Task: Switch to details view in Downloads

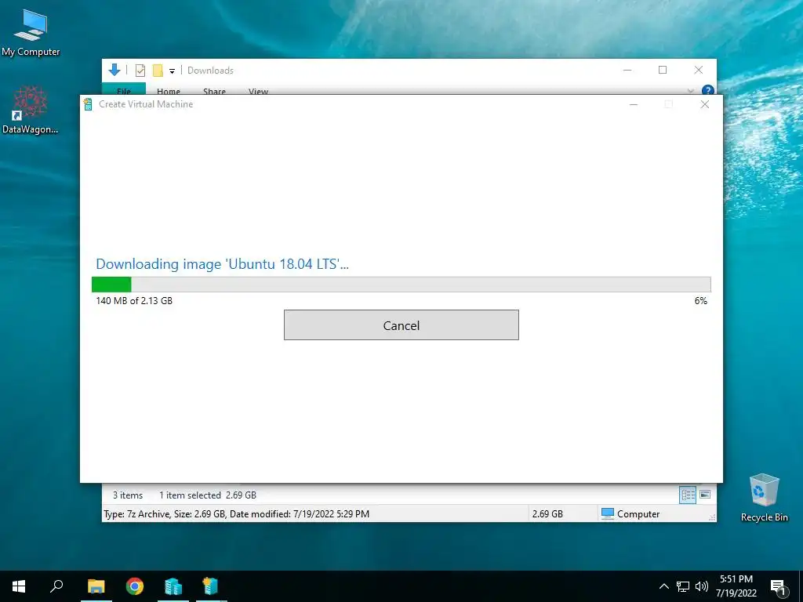Action: [688, 495]
